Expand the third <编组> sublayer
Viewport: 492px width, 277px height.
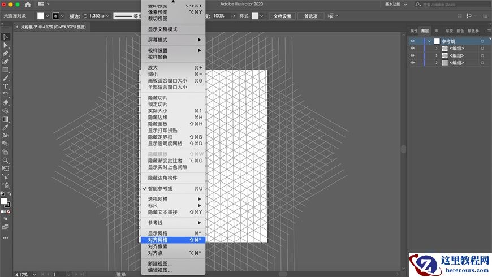tap(436, 63)
